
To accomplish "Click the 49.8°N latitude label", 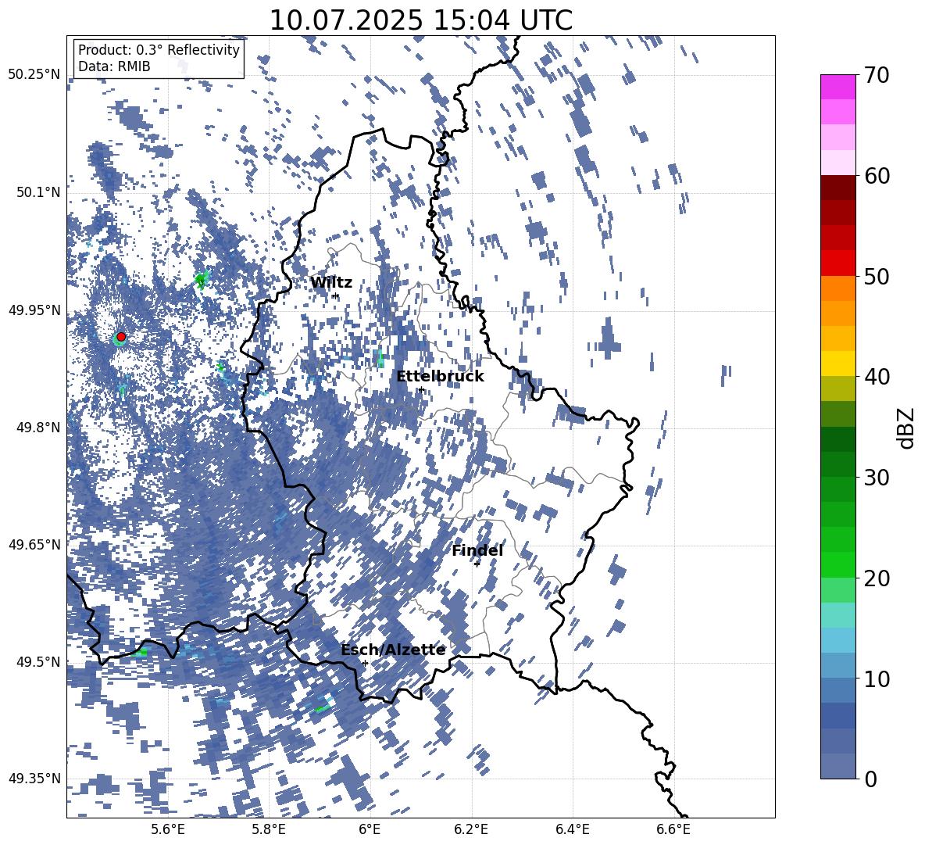I will (38, 428).
